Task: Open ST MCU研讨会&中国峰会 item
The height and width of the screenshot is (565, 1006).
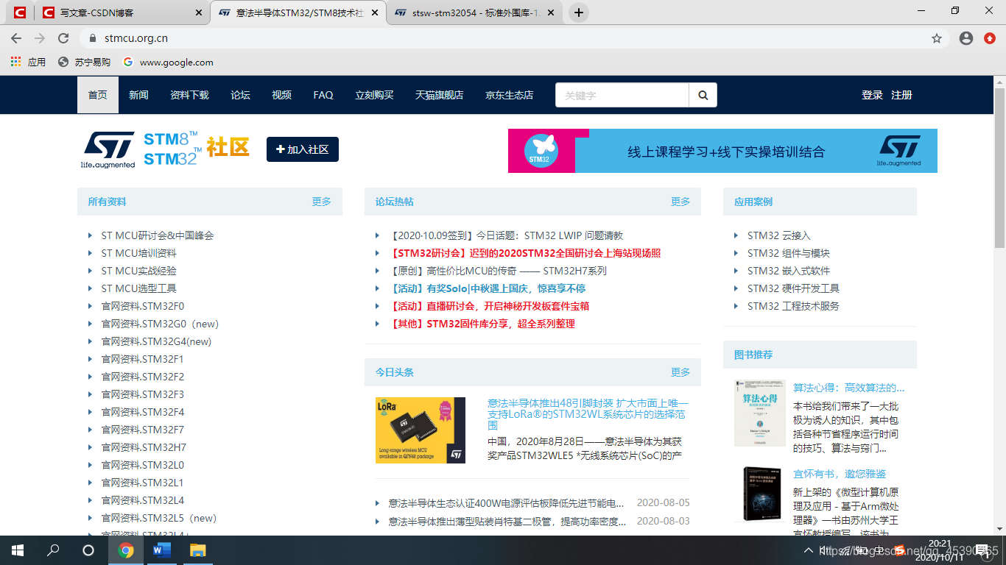Action: pyautogui.click(x=157, y=235)
